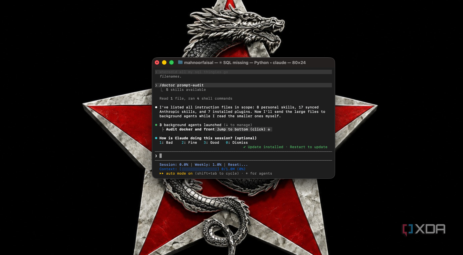Select '0: Dismiss' feedback option
This screenshot has height=255, width=463.
(237, 142)
